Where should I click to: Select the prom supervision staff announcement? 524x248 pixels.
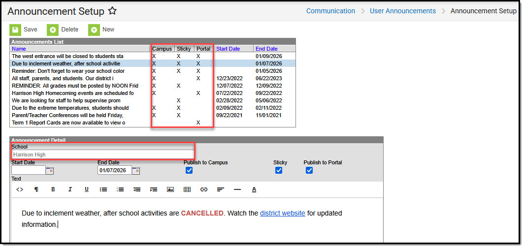[153, 100]
